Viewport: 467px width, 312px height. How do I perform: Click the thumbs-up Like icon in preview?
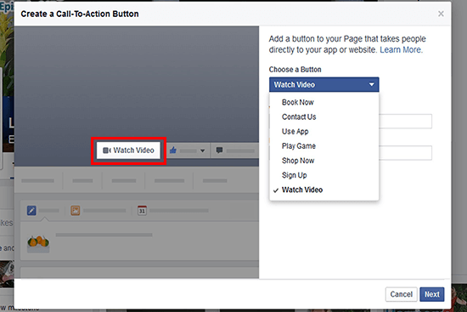(x=173, y=150)
